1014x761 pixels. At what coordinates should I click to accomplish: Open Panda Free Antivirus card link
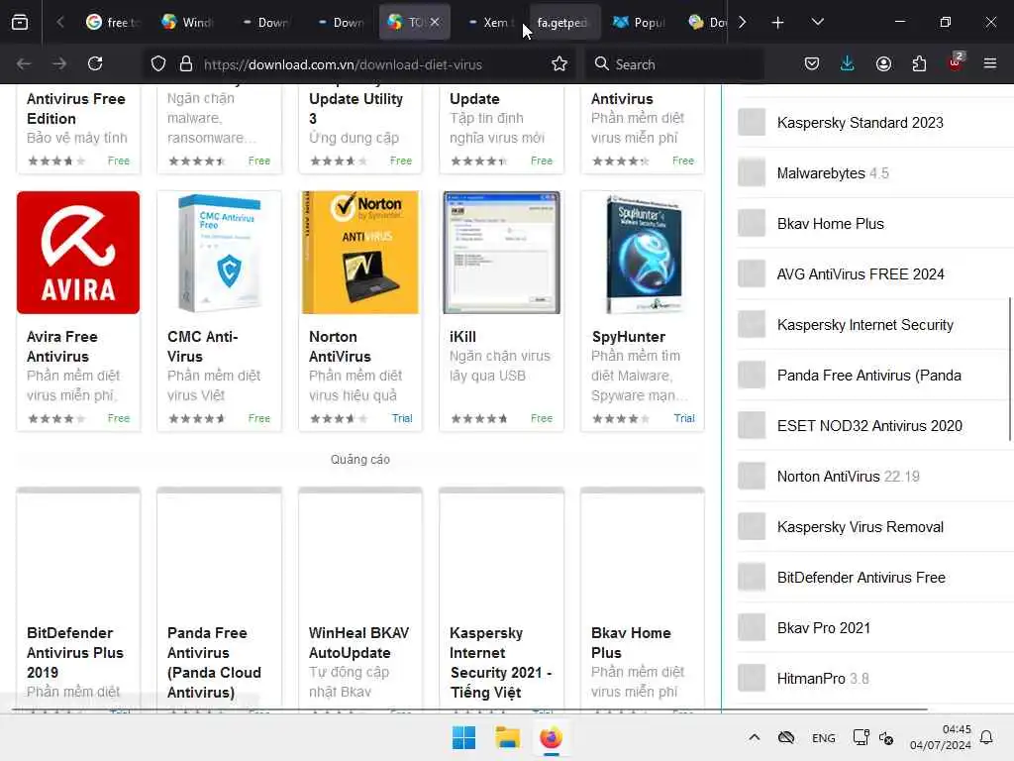pyautogui.click(x=214, y=662)
